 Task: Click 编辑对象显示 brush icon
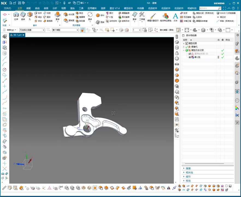point(152,16)
